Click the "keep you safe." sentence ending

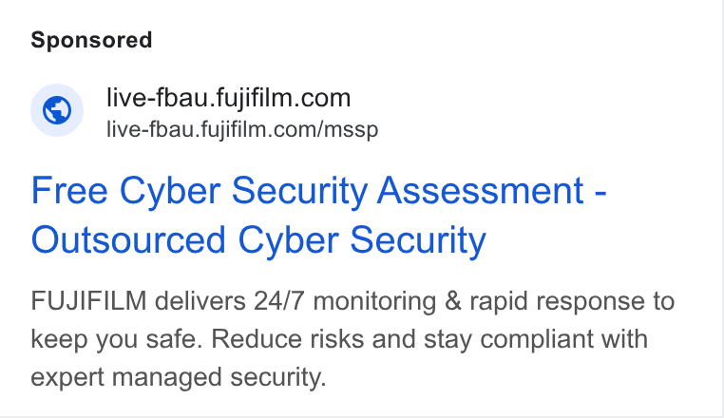117,339
